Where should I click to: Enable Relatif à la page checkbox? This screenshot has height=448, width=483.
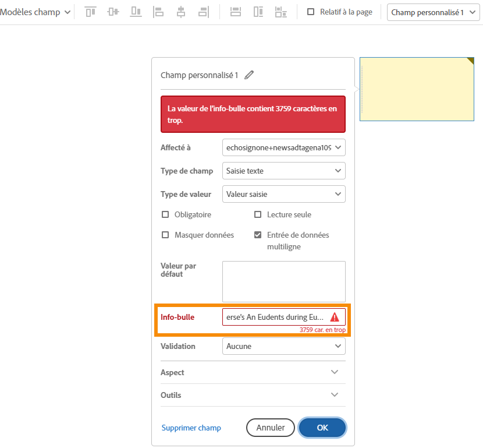(311, 12)
